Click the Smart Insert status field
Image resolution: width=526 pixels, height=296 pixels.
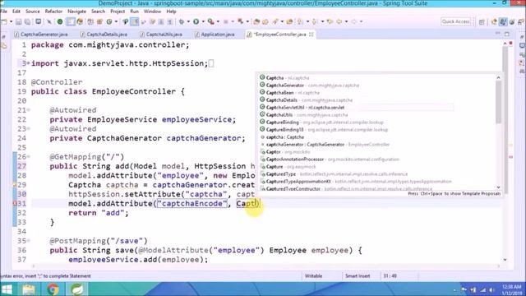tap(358, 276)
